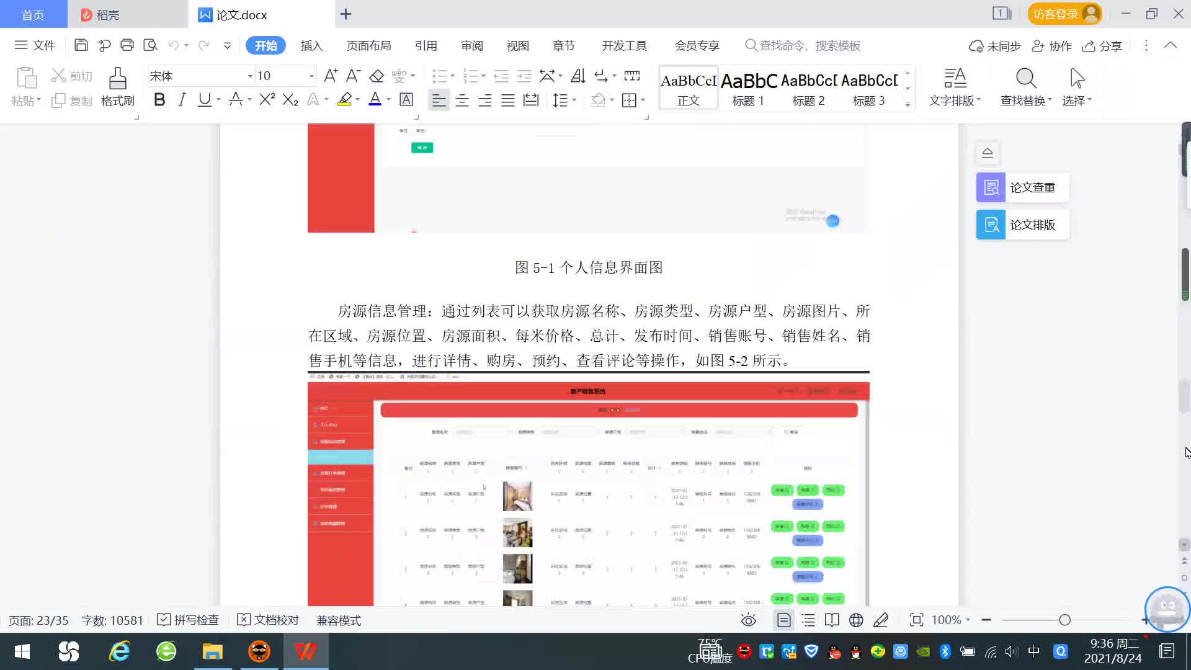Switch to the 插入 ribbon tab
1191x670 pixels.
click(x=311, y=45)
